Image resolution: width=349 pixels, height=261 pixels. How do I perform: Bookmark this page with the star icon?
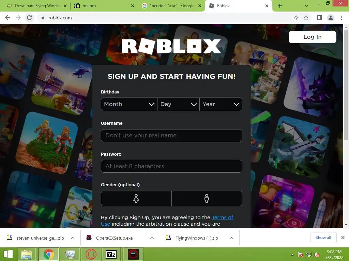click(306, 18)
